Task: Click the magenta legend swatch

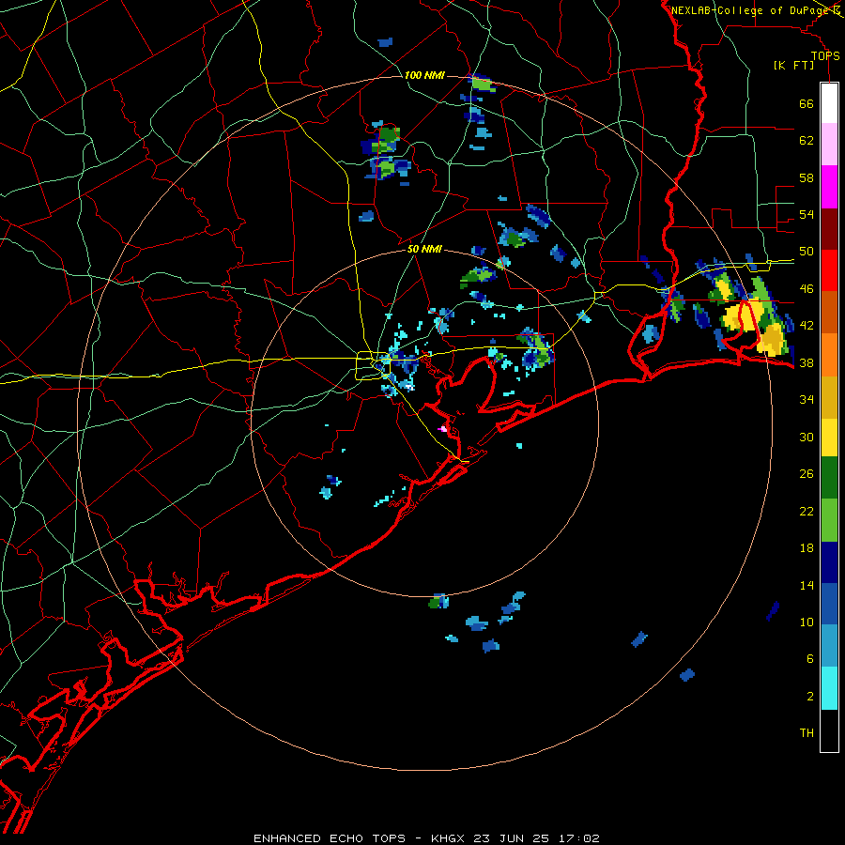Action: [829, 187]
